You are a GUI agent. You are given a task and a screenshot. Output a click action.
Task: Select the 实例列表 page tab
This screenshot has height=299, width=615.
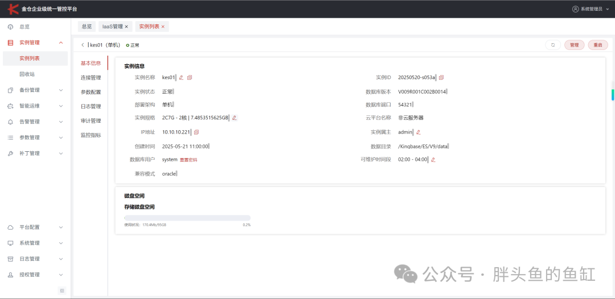pos(152,27)
